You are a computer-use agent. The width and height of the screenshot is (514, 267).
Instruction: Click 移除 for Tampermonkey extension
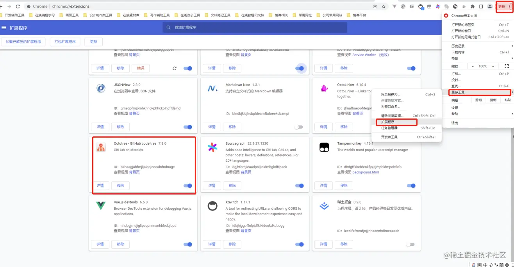(x=344, y=186)
